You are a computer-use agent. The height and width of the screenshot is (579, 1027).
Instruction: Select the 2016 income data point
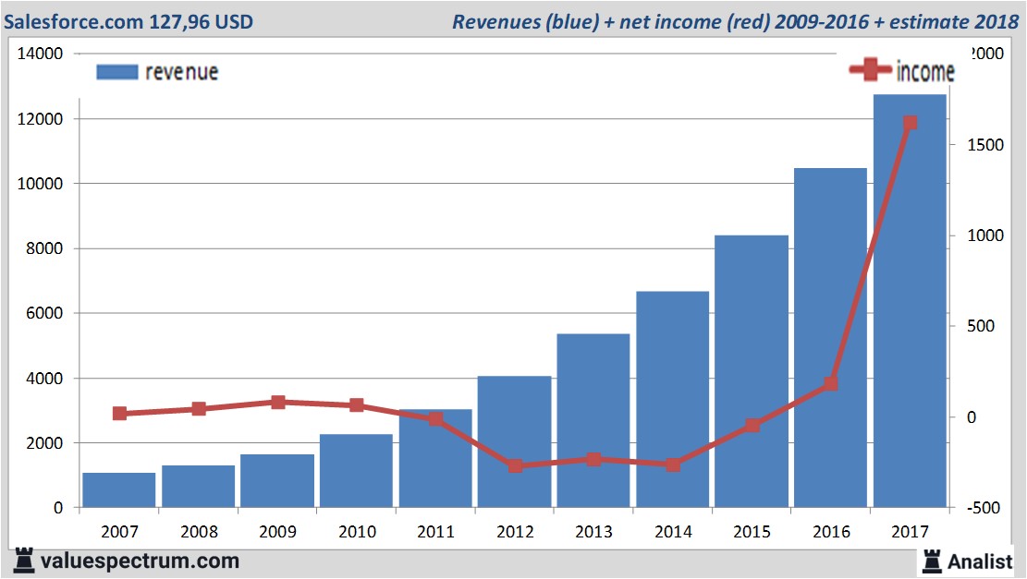pyautogui.click(x=830, y=383)
